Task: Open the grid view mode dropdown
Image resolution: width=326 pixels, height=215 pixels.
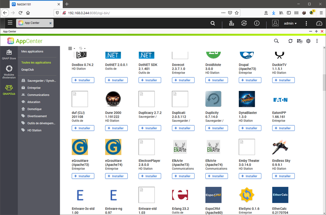Action: point(72,48)
